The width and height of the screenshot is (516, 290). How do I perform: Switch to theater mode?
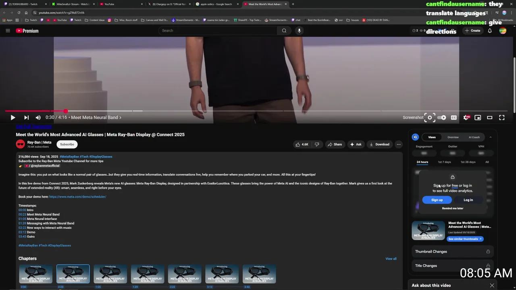click(x=490, y=118)
